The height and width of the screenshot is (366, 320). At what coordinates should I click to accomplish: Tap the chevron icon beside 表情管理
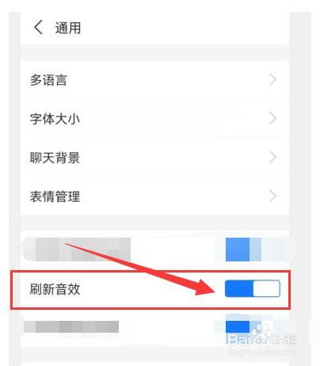[272, 196]
